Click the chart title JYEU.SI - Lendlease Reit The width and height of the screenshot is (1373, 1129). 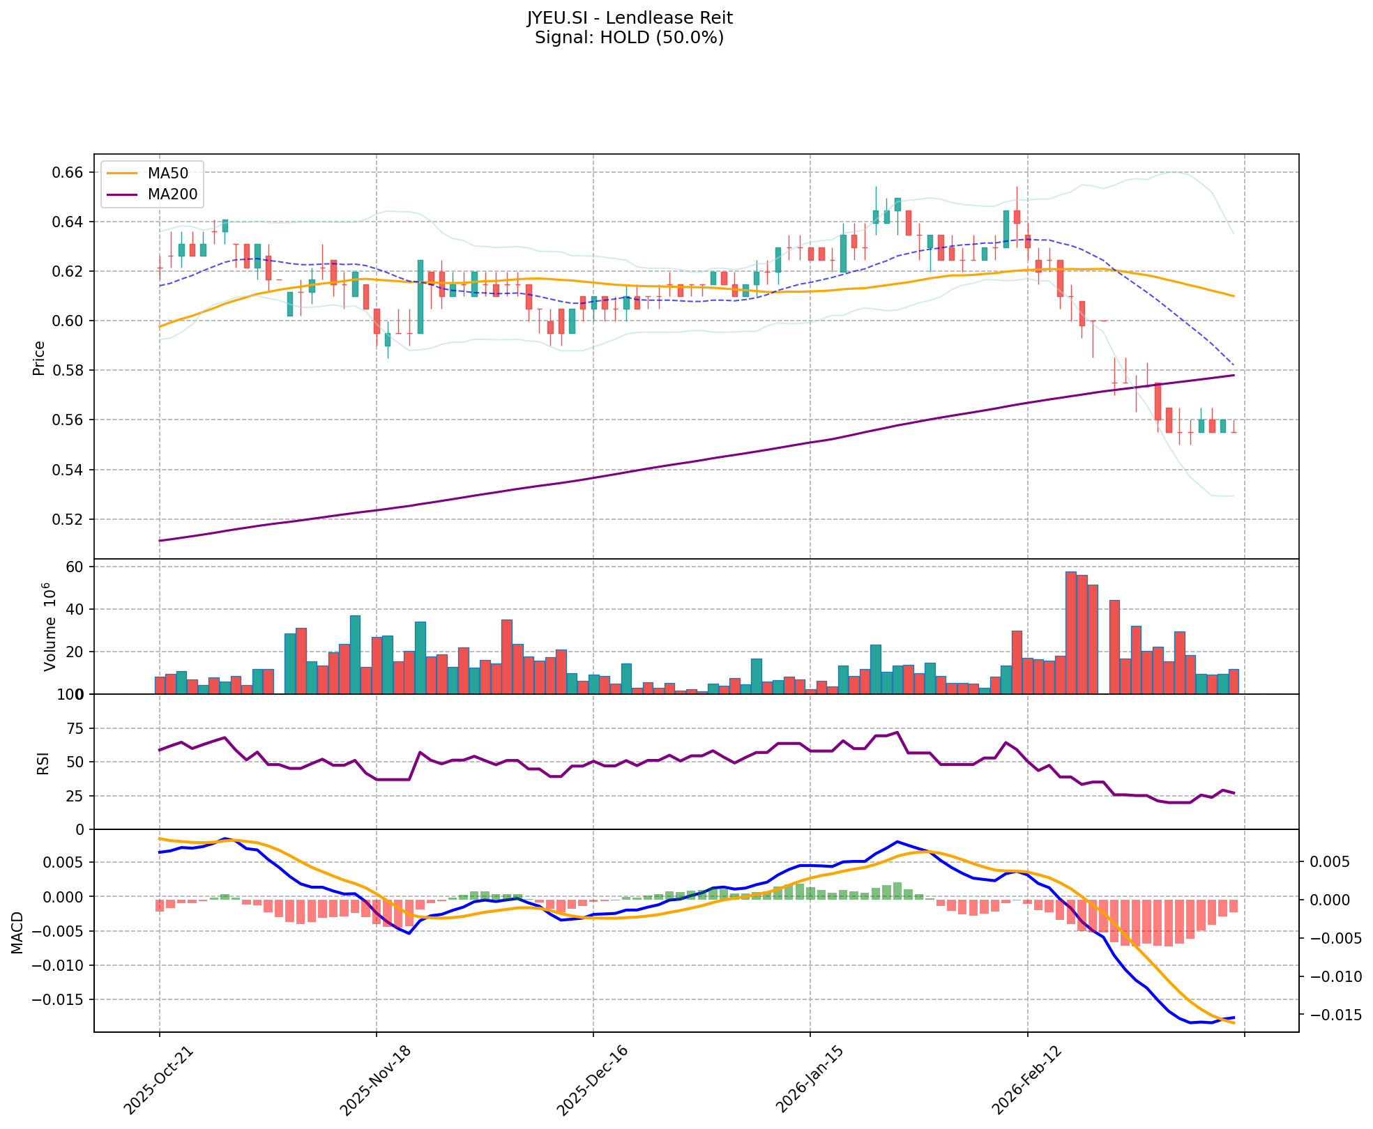pos(629,17)
